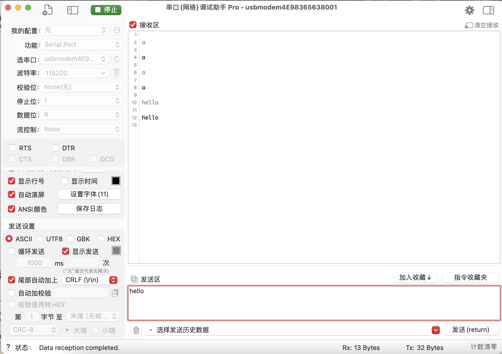Image resolution: width=502 pixels, height=354 pixels.
Task: Toggle 显示发送 checkbox
Action: (66, 251)
